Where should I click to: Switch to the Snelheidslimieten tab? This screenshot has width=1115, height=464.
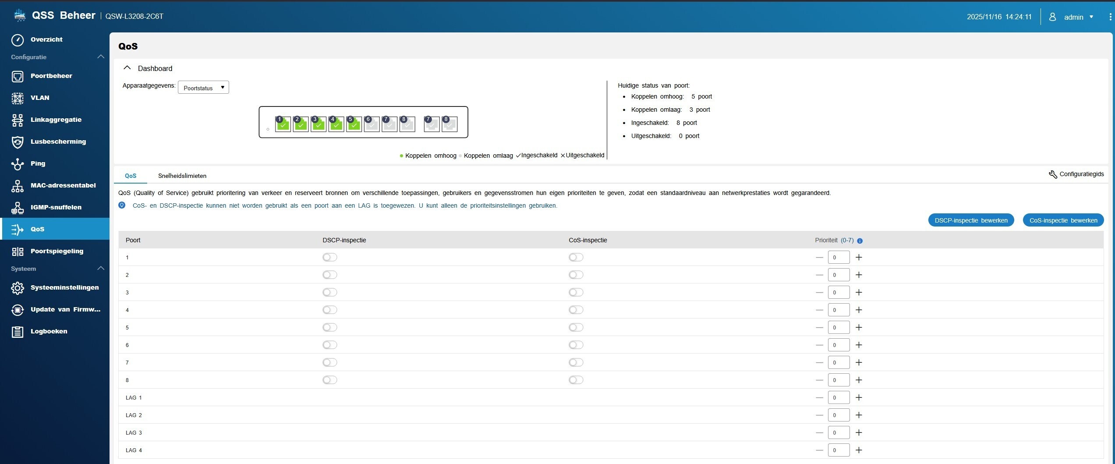point(182,176)
